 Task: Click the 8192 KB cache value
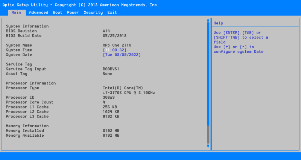(x=111, y=117)
